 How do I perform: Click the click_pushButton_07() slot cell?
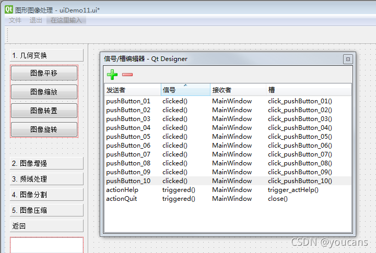tap(300, 154)
